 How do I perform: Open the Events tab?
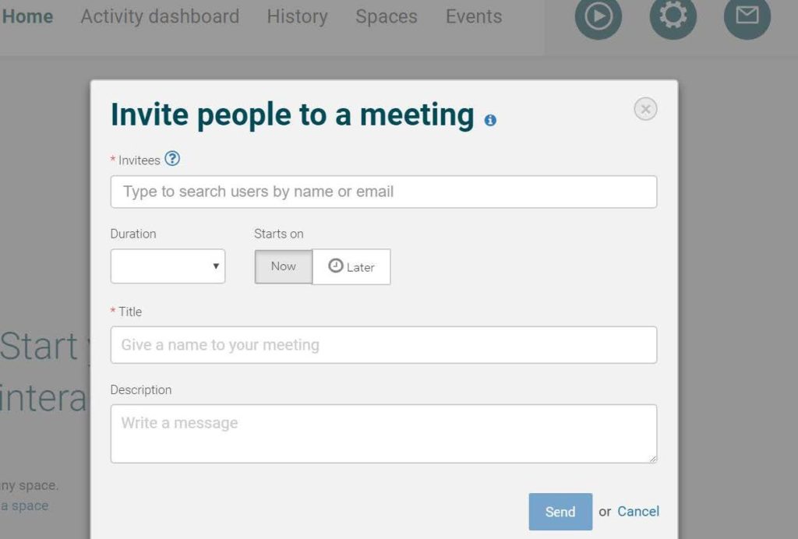pyautogui.click(x=474, y=16)
